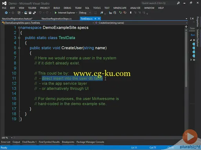Click the uncomment lines icon
The image size is (201, 150).
[125, 12]
